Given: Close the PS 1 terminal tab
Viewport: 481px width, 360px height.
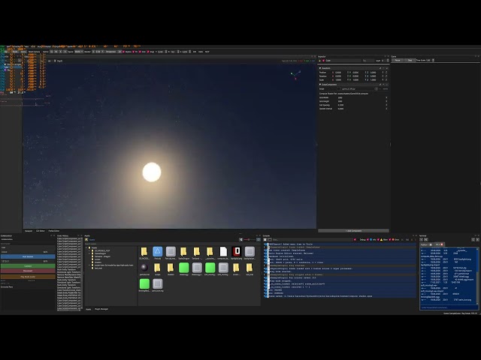Looking at the screenshot, I should coord(442,244).
